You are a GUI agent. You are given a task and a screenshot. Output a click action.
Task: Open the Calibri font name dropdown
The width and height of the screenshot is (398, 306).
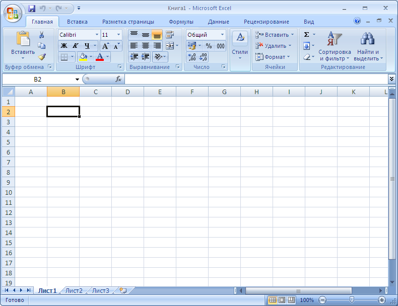pos(97,35)
